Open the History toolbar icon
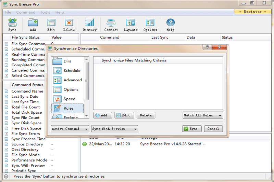 tap(90, 25)
